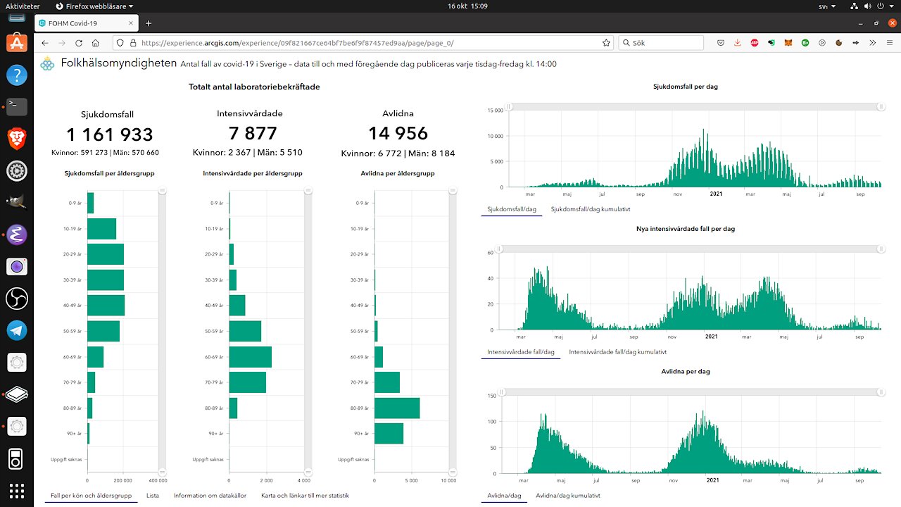Open the brown cookie extension icon

click(839, 43)
